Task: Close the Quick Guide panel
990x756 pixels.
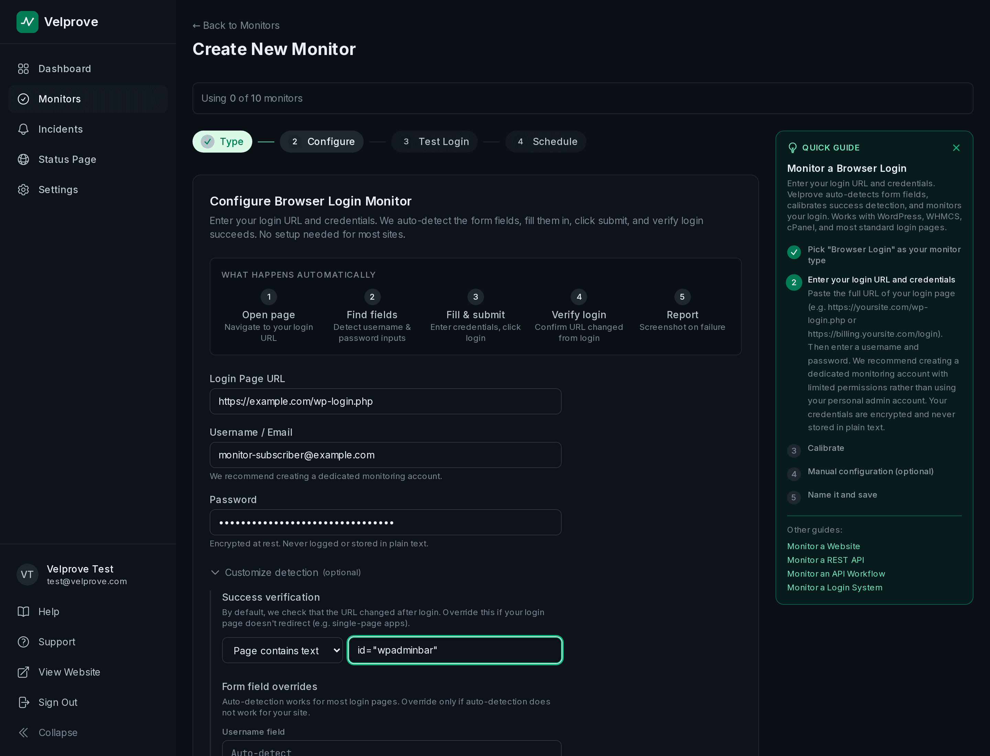Action: [x=956, y=148]
